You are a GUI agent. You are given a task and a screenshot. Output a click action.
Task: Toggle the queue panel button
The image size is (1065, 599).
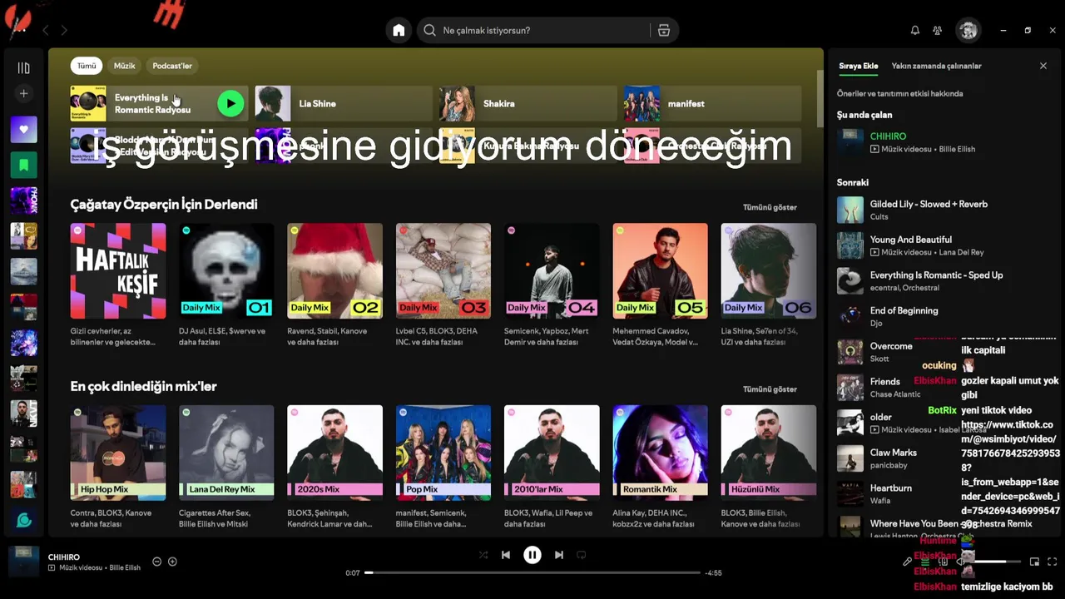pos(925,562)
